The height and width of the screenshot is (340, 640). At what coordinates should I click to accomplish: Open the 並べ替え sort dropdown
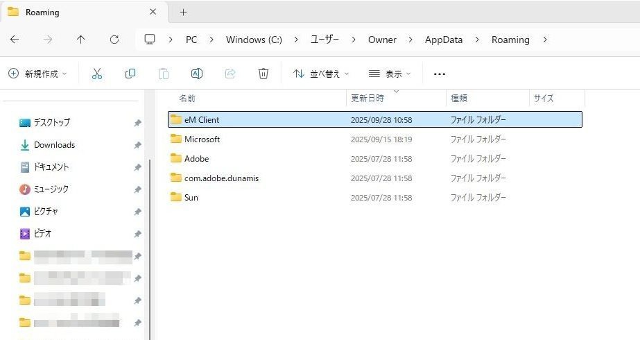pos(321,74)
